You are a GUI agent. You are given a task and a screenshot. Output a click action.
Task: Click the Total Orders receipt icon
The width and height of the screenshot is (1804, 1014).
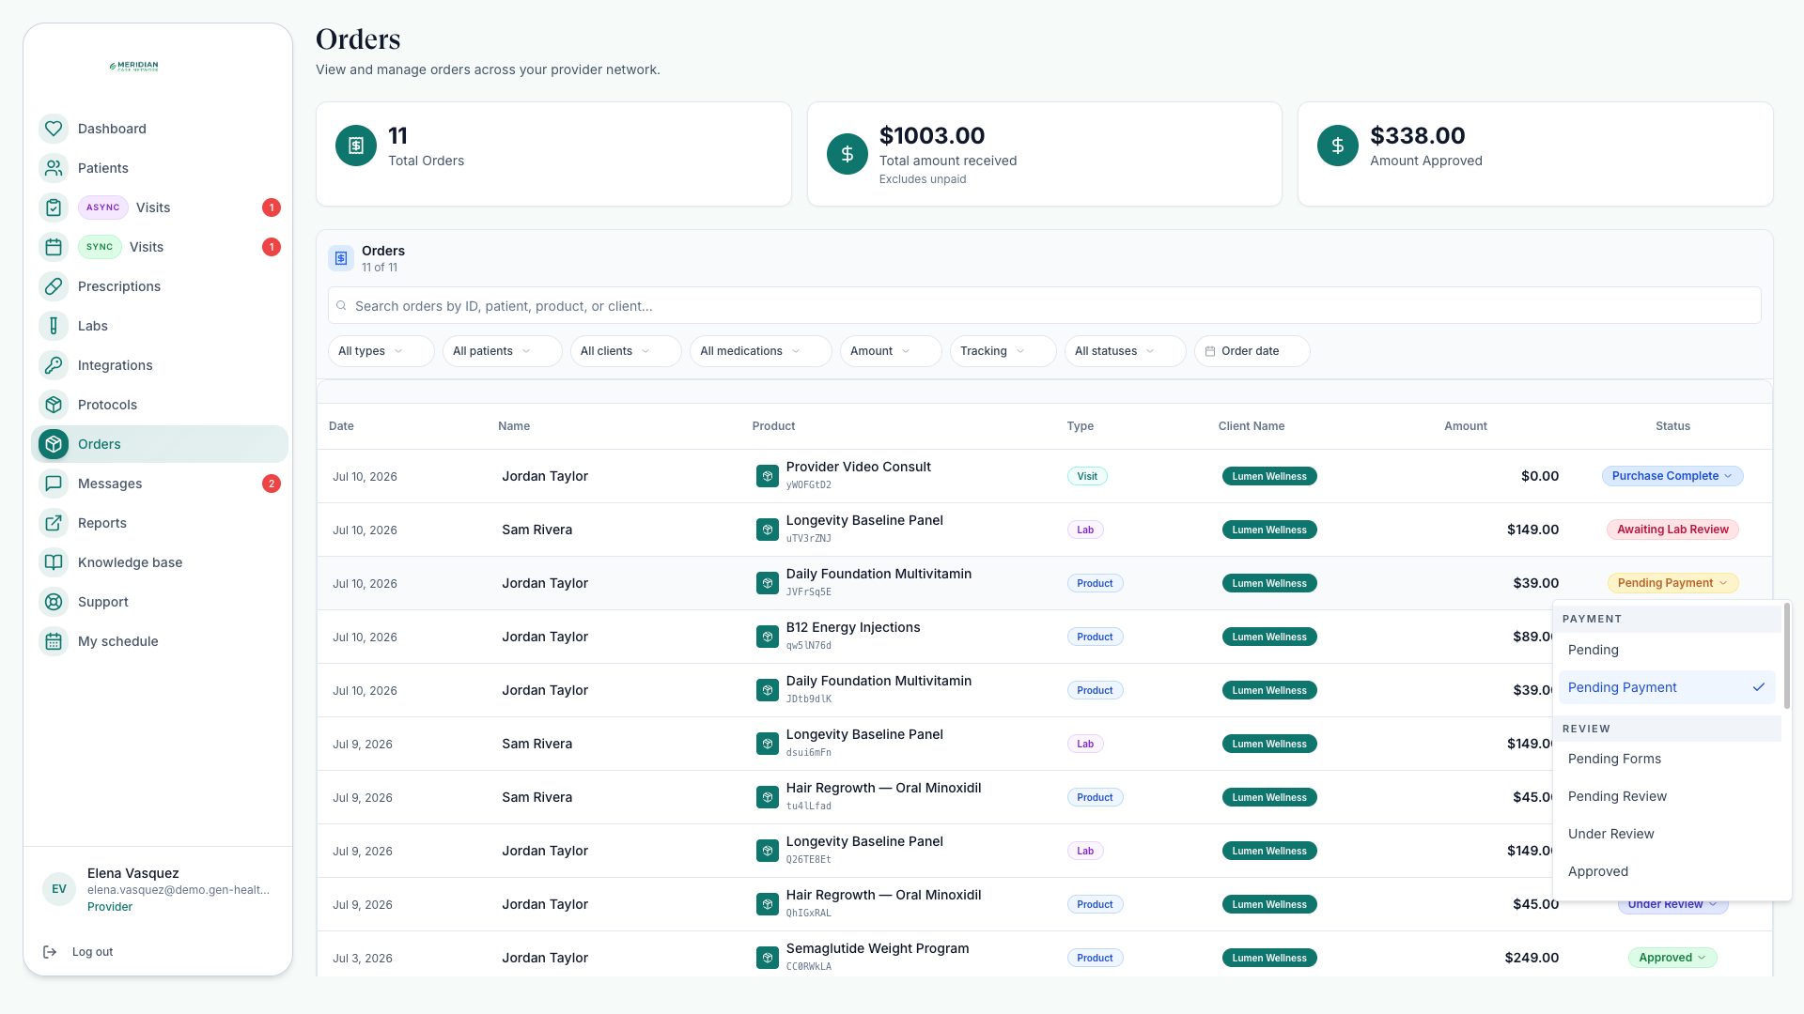coord(356,146)
